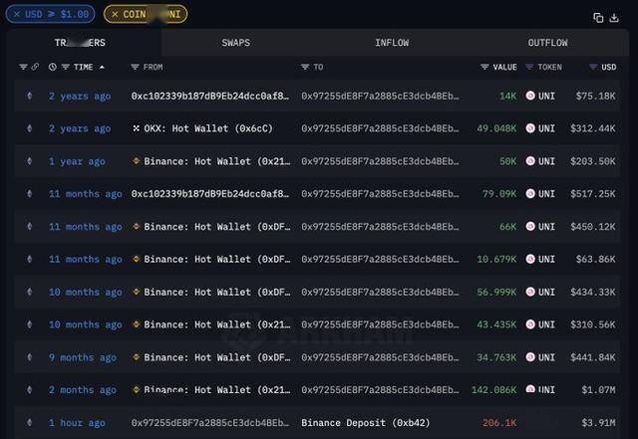Click Binance logo on $450.12K row
638x439 pixels.
(136, 226)
